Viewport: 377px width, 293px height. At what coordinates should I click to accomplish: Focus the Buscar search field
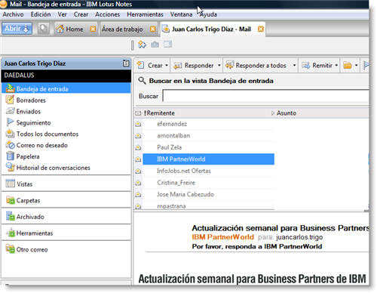click(x=265, y=96)
